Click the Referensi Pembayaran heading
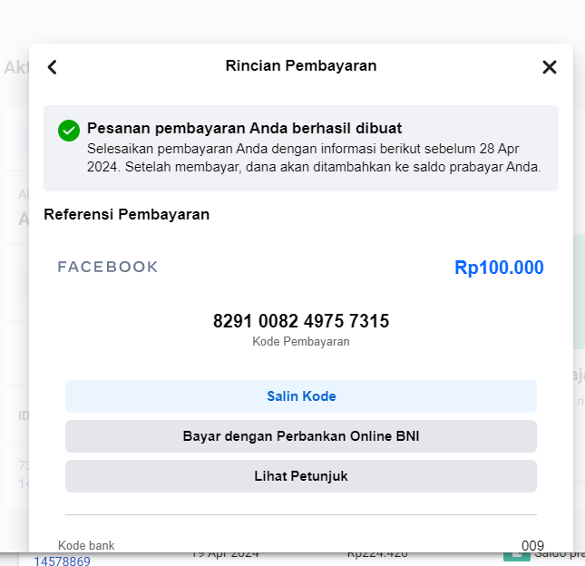585x566 pixels. pos(126,215)
